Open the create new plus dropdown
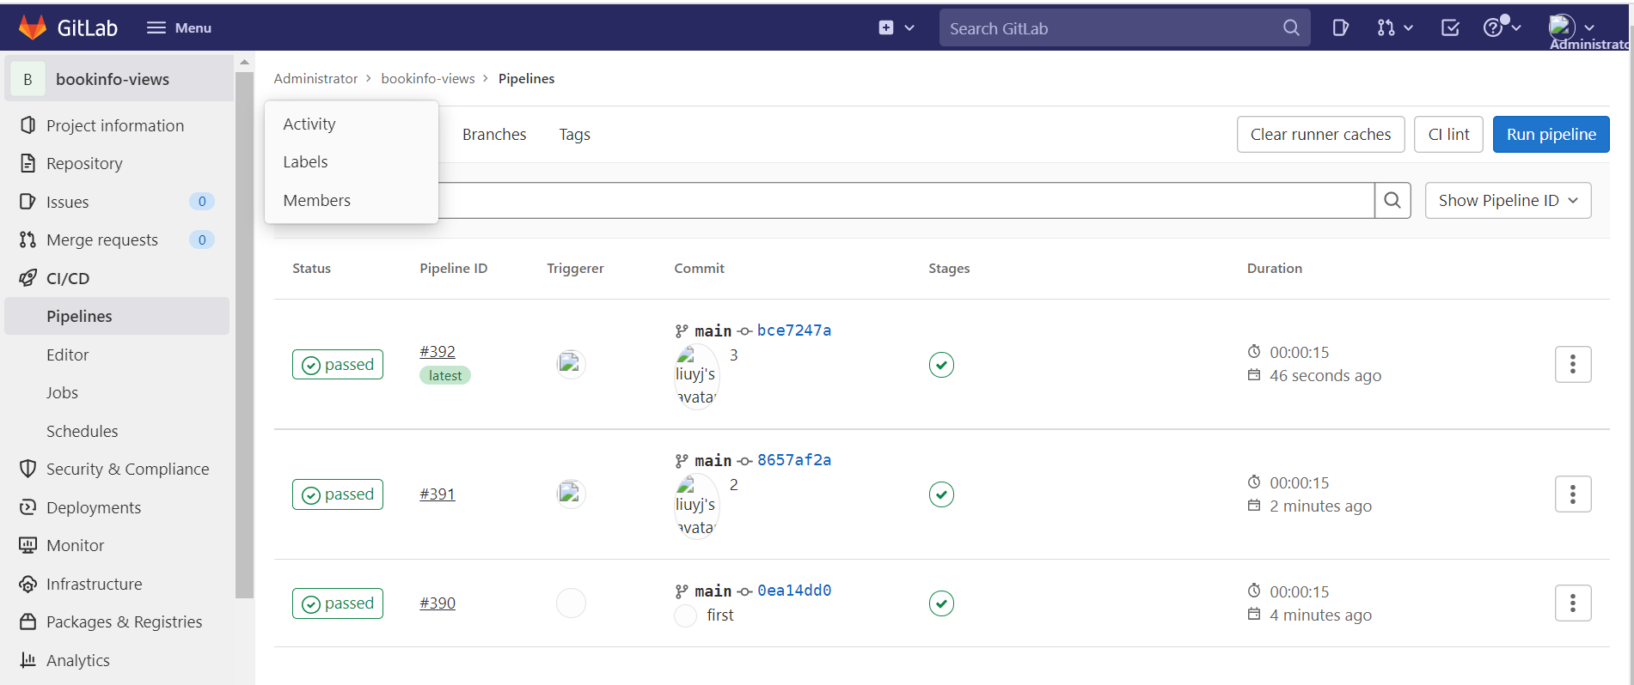Image resolution: width=1634 pixels, height=685 pixels. pyautogui.click(x=897, y=27)
